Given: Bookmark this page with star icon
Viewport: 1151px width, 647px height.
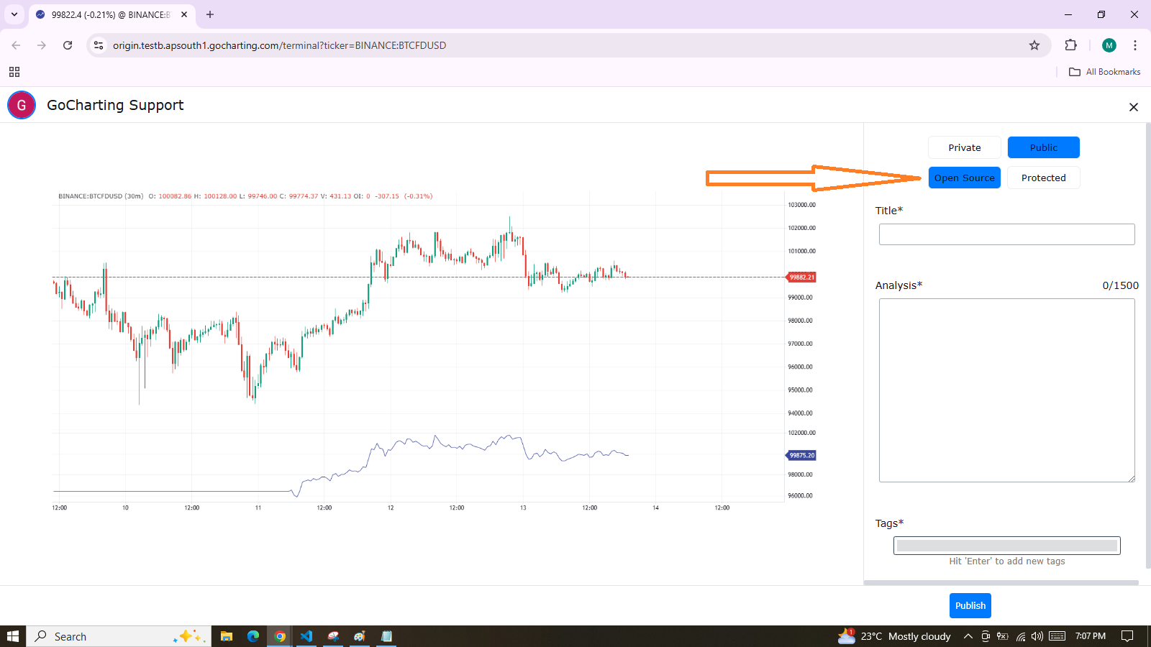Looking at the screenshot, I should pyautogui.click(x=1034, y=45).
